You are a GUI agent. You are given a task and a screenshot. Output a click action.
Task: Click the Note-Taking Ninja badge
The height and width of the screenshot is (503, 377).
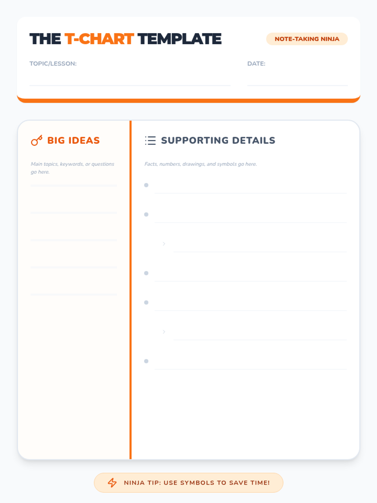point(307,39)
